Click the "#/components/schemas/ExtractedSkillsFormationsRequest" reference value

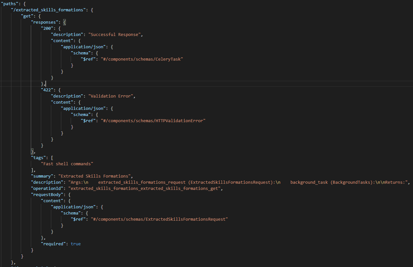(x=159, y=219)
